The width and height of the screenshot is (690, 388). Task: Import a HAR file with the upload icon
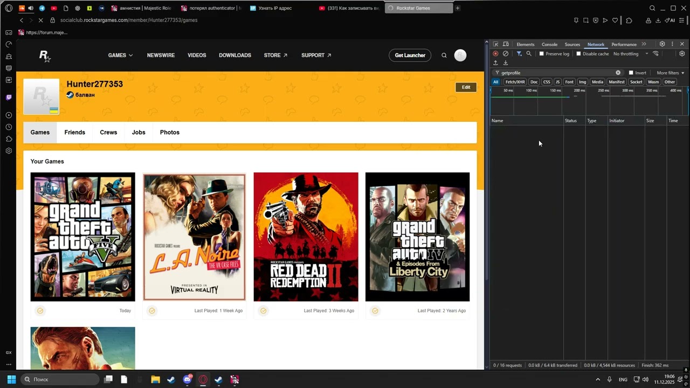(495, 63)
